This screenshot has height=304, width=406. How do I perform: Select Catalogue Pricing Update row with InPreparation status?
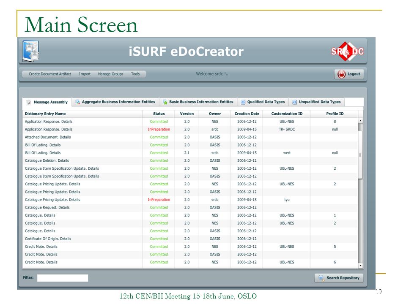190,200
